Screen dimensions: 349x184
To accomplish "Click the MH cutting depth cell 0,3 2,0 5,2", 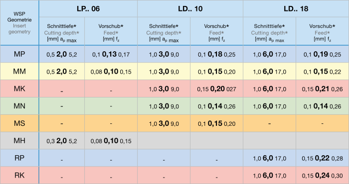I will 62,141.
